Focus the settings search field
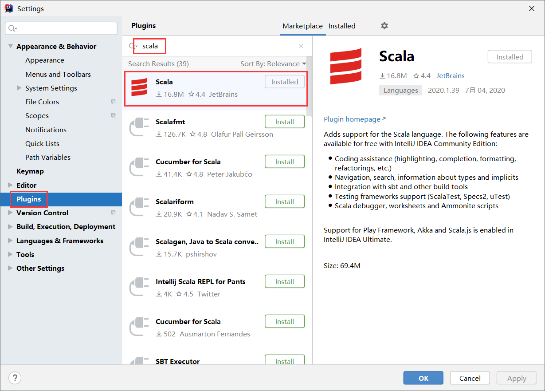This screenshot has height=391, width=545. tap(61, 28)
